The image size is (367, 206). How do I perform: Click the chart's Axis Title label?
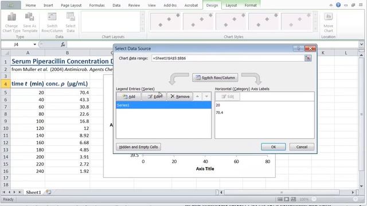click(x=205, y=169)
